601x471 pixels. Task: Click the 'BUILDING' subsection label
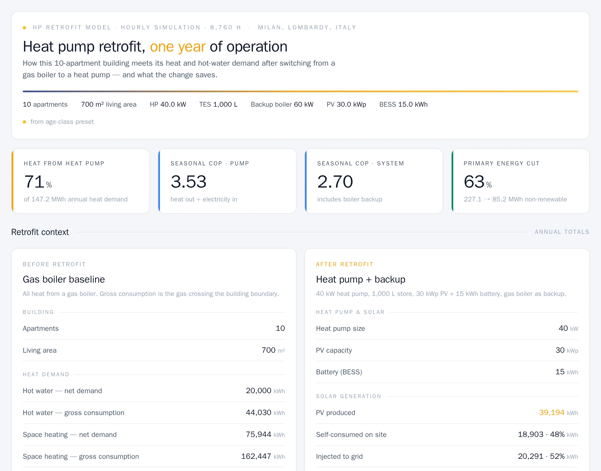pos(38,312)
